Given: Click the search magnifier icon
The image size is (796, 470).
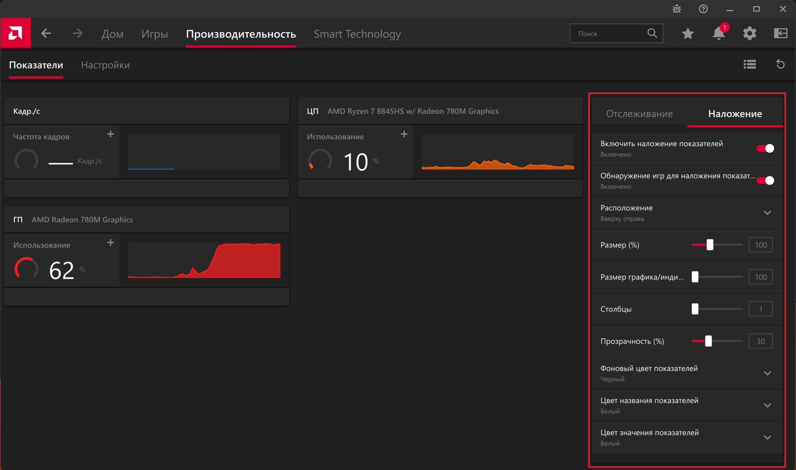Looking at the screenshot, I should (x=652, y=33).
